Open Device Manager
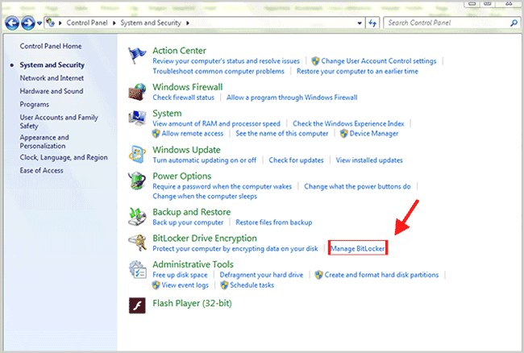Viewport: 524px width, 353px height. coord(374,134)
